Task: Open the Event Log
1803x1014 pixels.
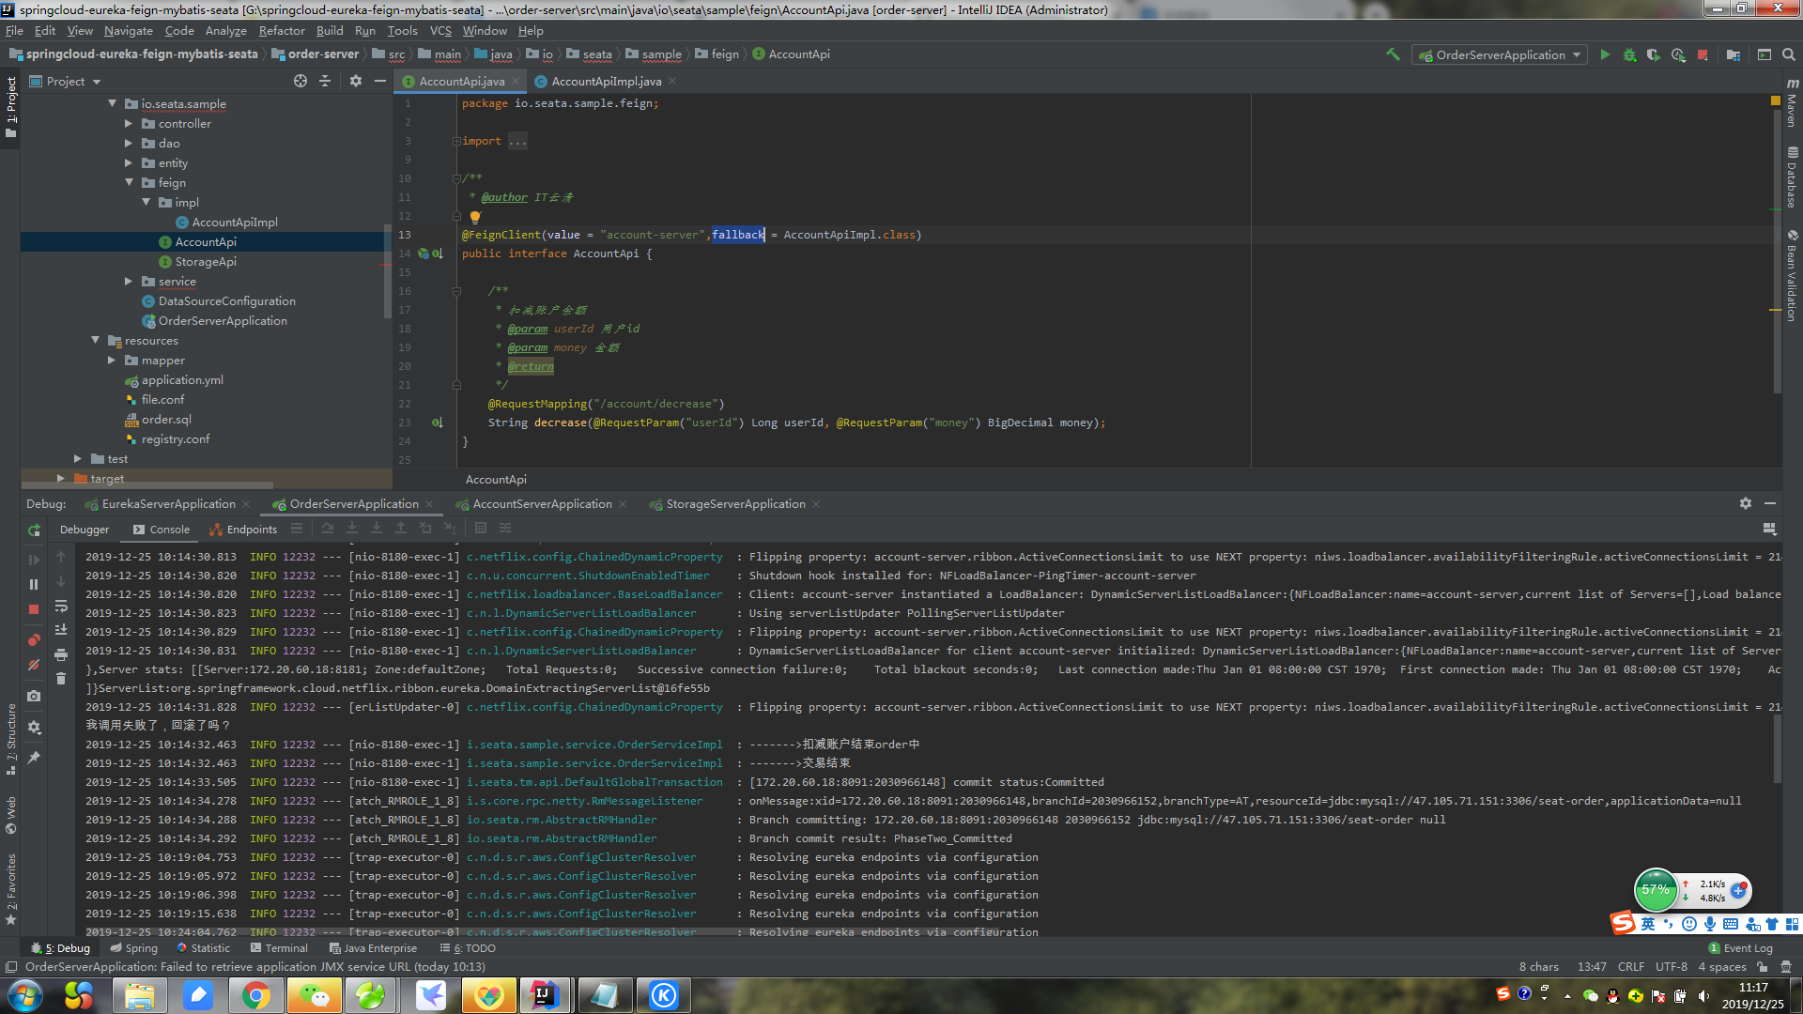Action: 1740,948
